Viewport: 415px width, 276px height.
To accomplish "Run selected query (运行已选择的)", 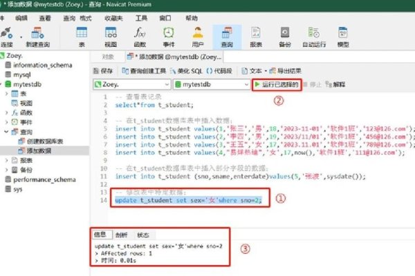I will tap(277, 84).
